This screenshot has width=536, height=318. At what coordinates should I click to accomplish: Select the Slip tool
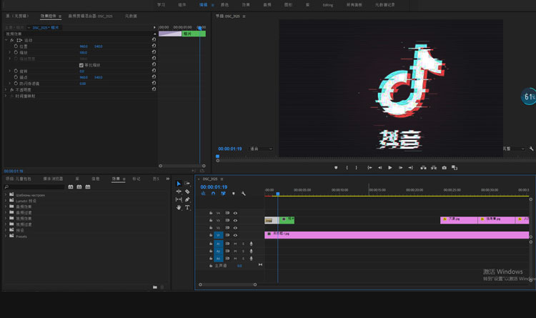click(x=179, y=199)
